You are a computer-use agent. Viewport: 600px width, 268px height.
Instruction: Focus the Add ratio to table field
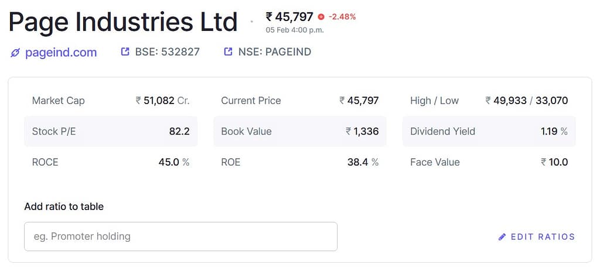180,236
